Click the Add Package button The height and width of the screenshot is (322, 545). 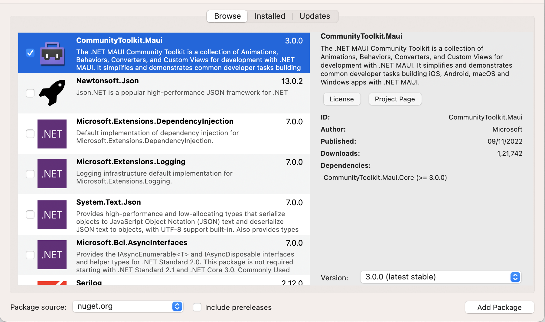[x=499, y=307]
